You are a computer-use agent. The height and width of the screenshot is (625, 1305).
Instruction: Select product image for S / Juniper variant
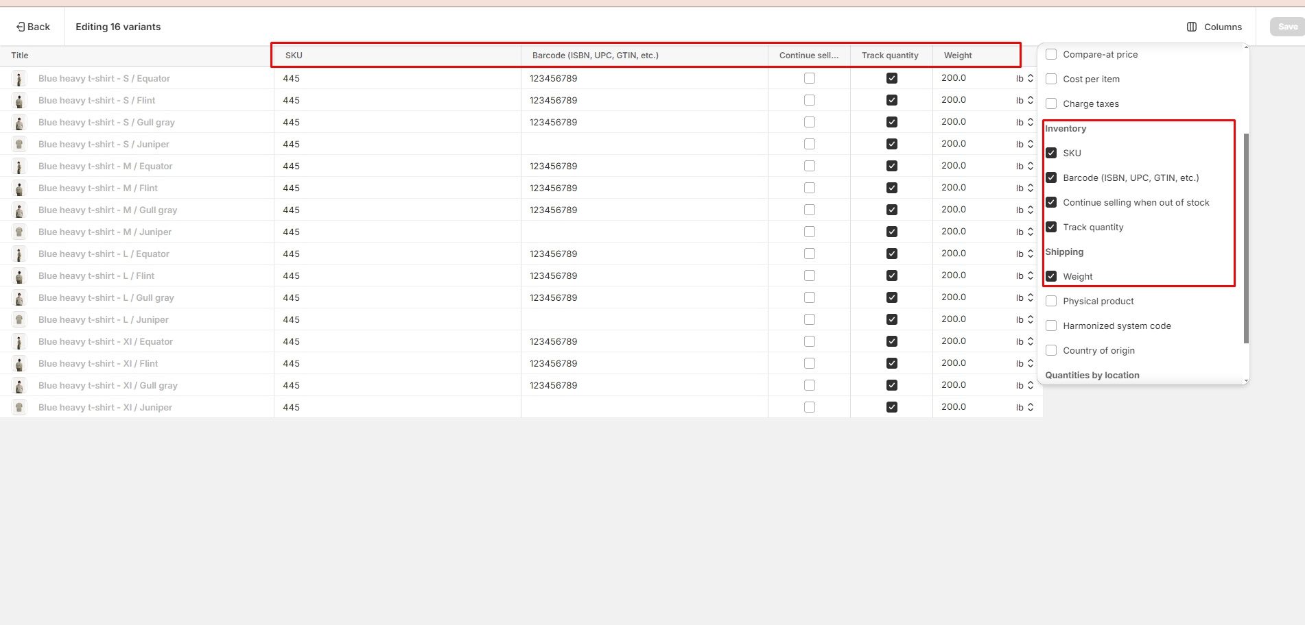coord(19,145)
